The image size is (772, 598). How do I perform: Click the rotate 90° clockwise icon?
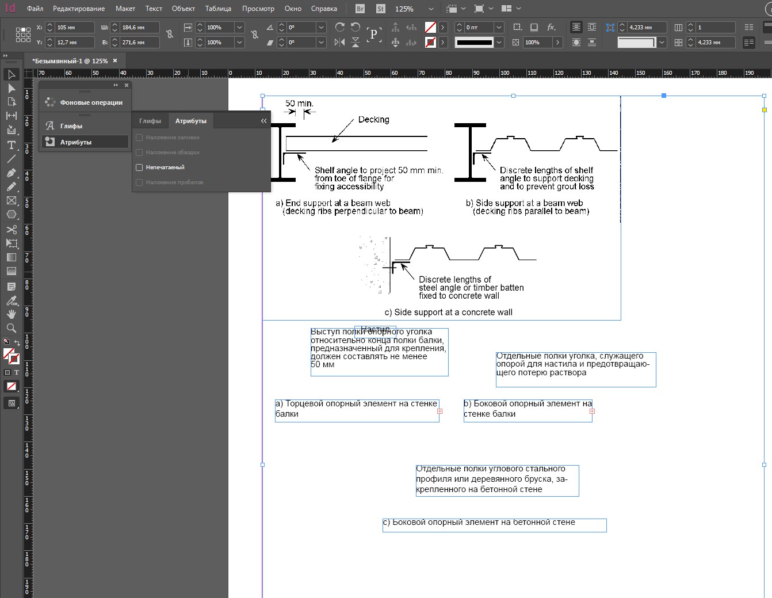pos(340,27)
